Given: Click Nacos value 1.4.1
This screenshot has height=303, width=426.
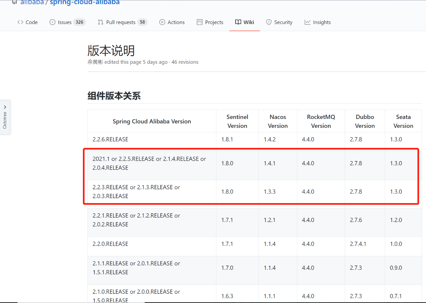Looking at the screenshot, I should tap(270, 163).
